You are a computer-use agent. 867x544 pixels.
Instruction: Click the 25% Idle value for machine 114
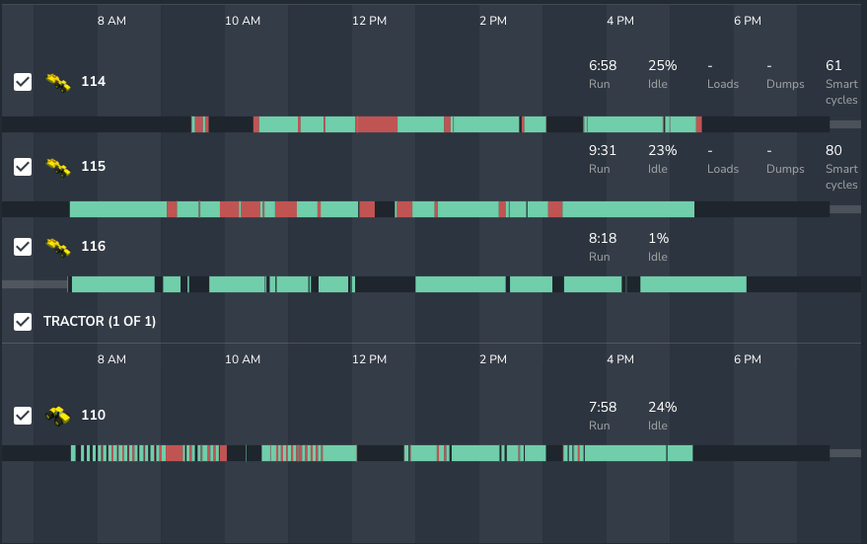662,66
